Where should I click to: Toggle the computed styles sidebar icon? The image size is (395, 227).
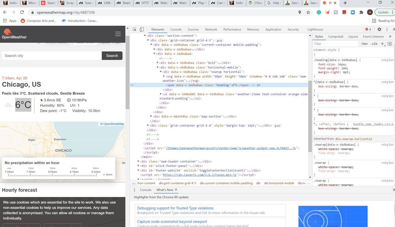click(390, 44)
